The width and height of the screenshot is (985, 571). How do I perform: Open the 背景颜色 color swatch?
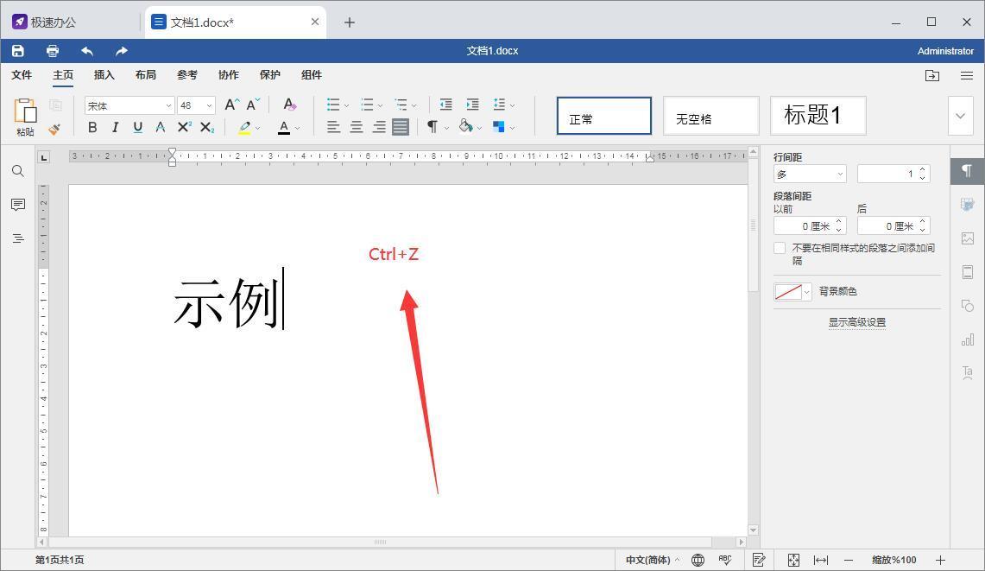(792, 292)
